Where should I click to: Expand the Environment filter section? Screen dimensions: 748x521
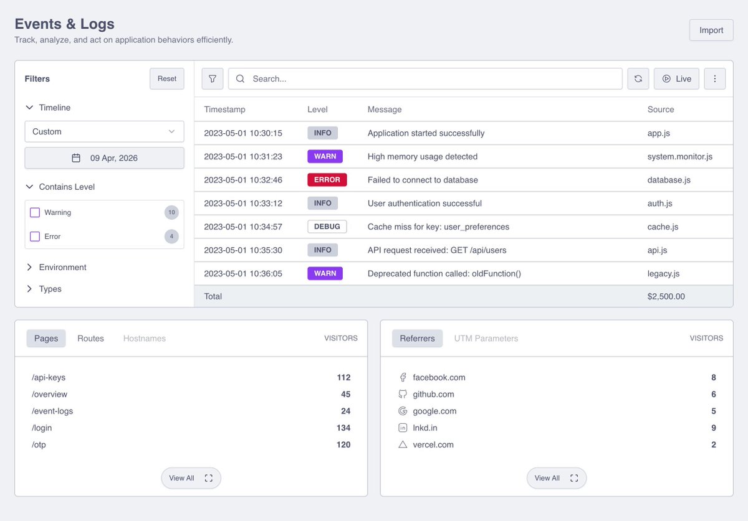pos(56,267)
